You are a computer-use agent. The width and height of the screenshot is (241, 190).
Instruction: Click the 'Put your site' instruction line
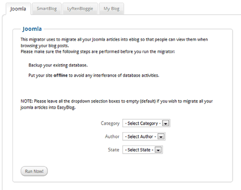(x=94, y=75)
